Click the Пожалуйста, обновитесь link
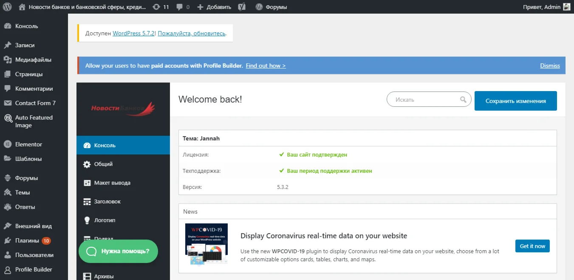The image size is (574, 280). (x=192, y=33)
